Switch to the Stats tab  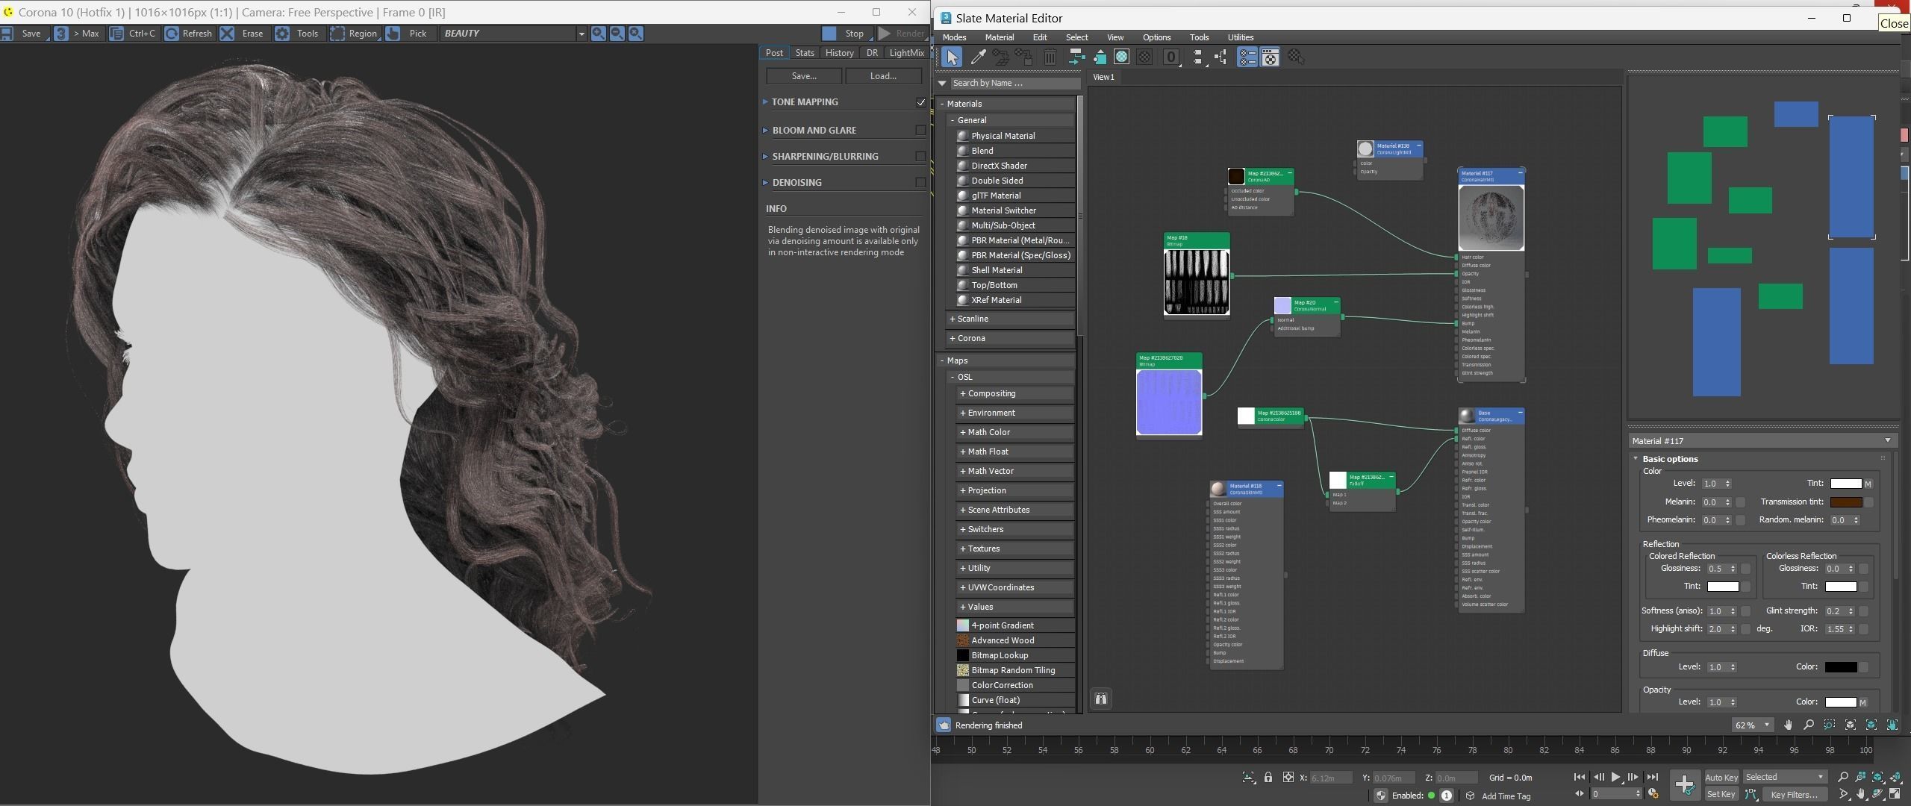tap(805, 53)
